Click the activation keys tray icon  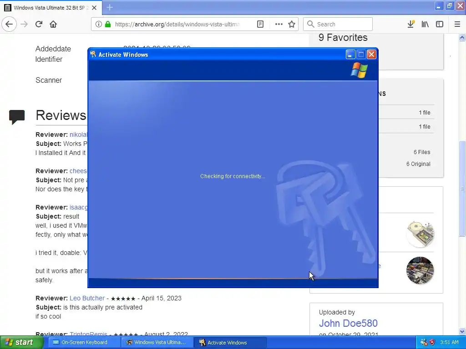[x=424, y=342]
